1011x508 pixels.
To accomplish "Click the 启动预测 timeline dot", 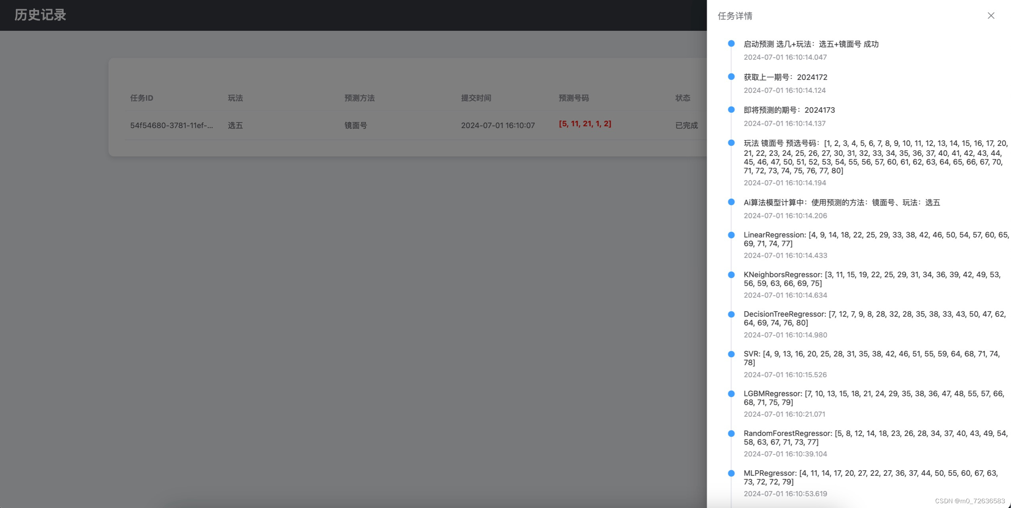I will tap(731, 44).
